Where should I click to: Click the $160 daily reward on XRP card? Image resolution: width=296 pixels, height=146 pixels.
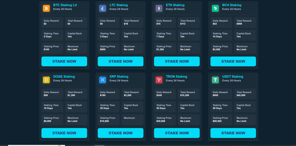[x=103, y=95]
